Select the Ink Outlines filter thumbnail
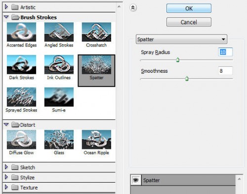Viewport: 247px width, 194px height. [59, 64]
